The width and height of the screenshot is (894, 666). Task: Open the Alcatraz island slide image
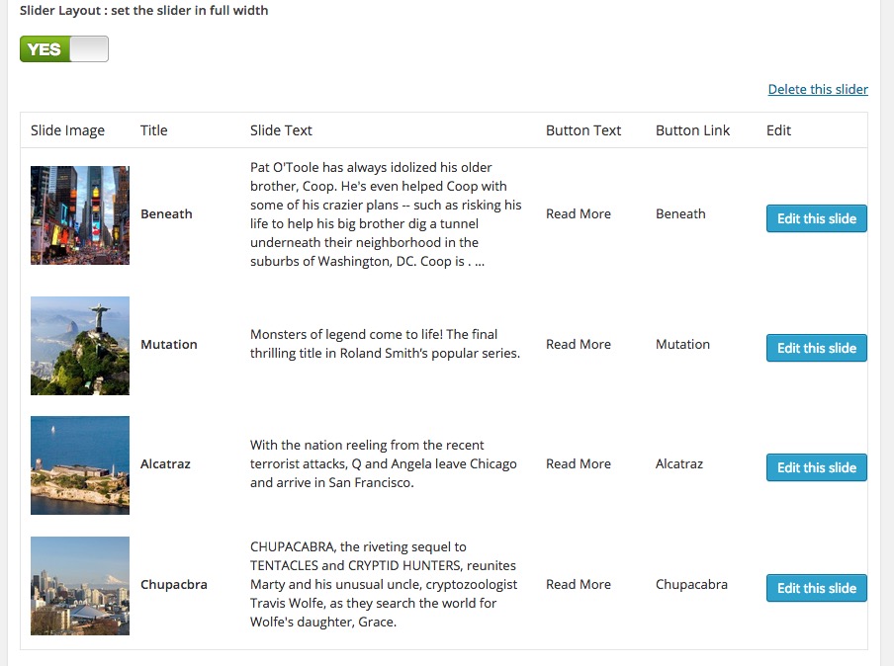pos(80,464)
